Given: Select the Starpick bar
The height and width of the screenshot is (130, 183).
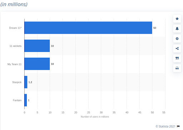Looking at the screenshot, I should point(26,82).
